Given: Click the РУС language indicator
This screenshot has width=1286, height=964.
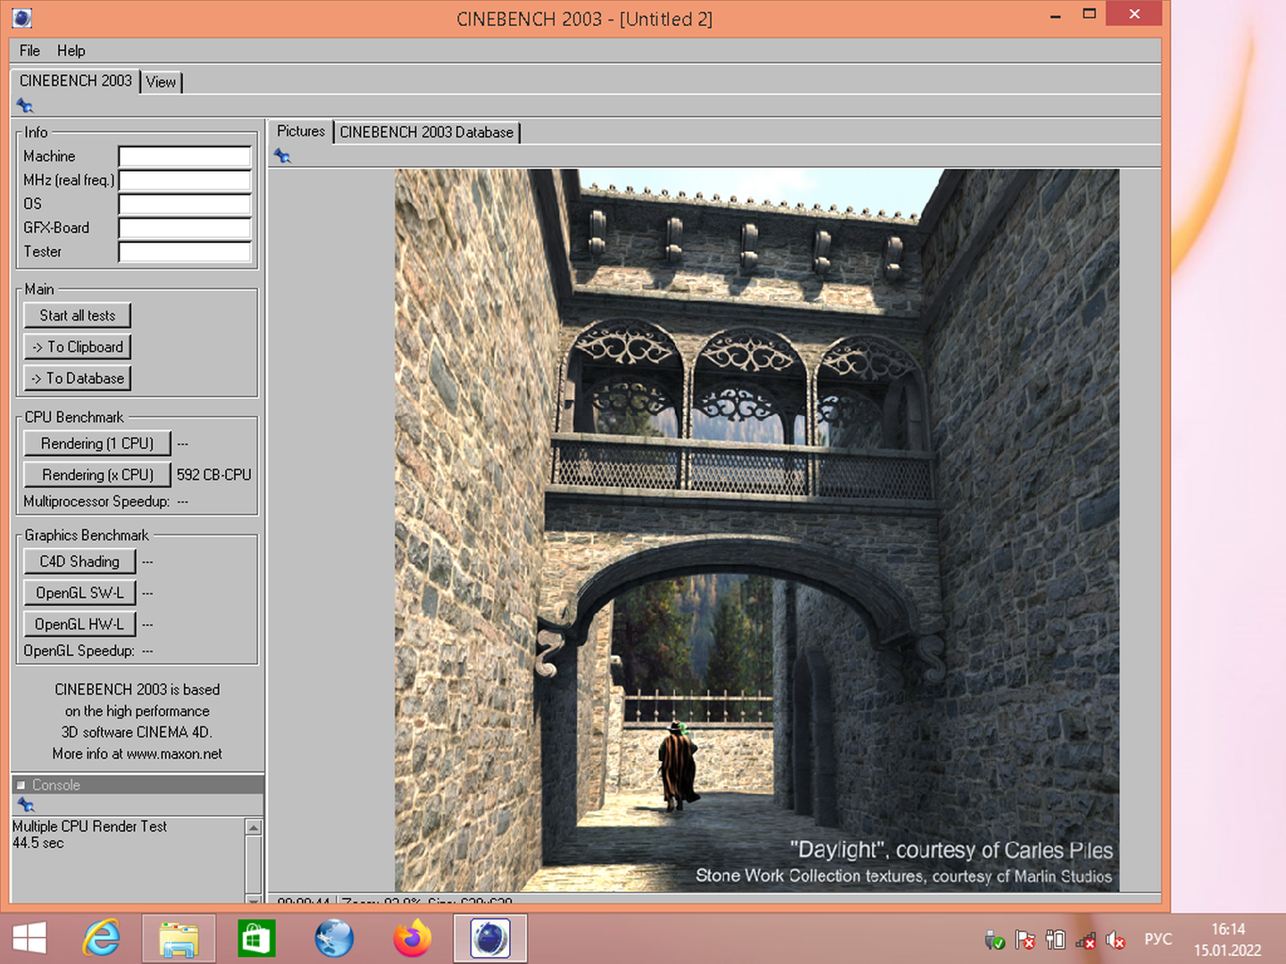Looking at the screenshot, I should [1158, 940].
